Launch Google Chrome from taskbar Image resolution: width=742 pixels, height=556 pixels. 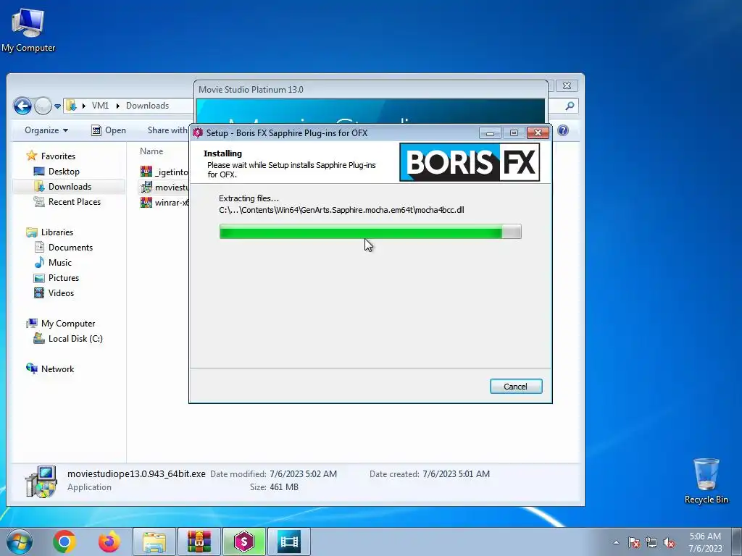64,542
